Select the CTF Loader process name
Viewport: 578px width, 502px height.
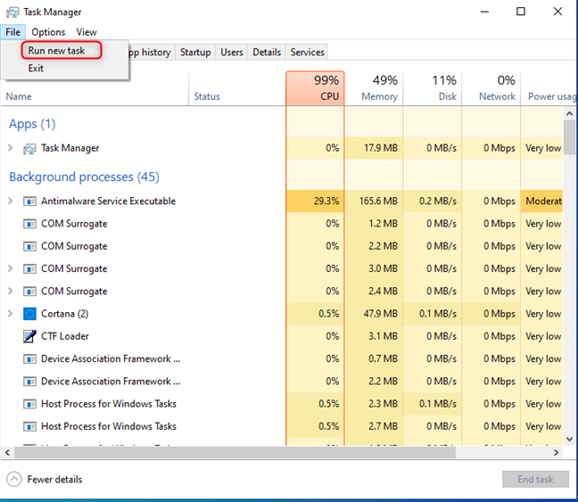(65, 336)
